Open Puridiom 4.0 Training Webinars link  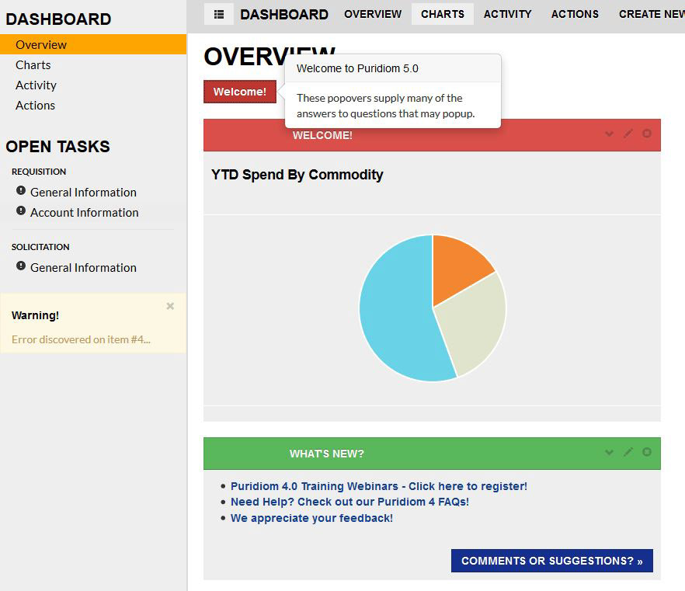click(x=379, y=486)
